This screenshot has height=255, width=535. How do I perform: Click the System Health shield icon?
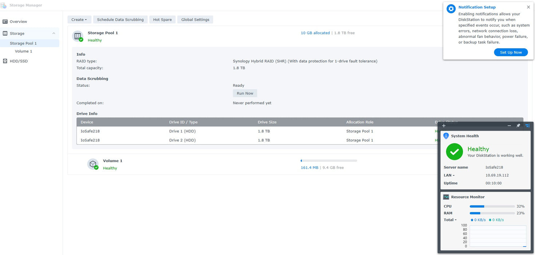(446, 136)
